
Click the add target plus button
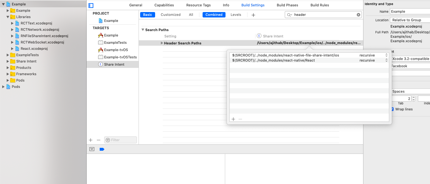click(x=91, y=140)
